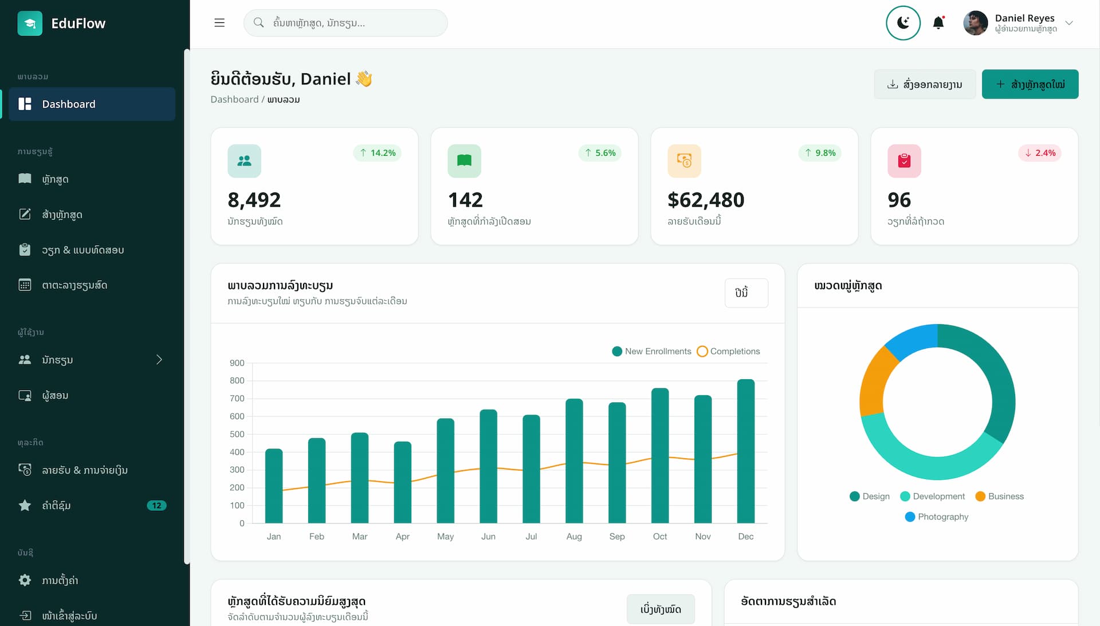The width and height of the screenshot is (1100, 626).
Task: Click the Oct enrollment bar
Action: 660,455
